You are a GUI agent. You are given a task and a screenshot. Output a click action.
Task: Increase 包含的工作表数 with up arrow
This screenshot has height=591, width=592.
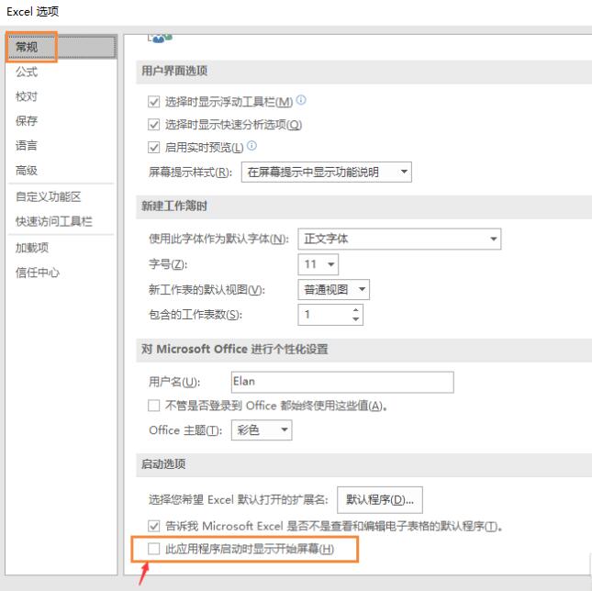coord(355,310)
